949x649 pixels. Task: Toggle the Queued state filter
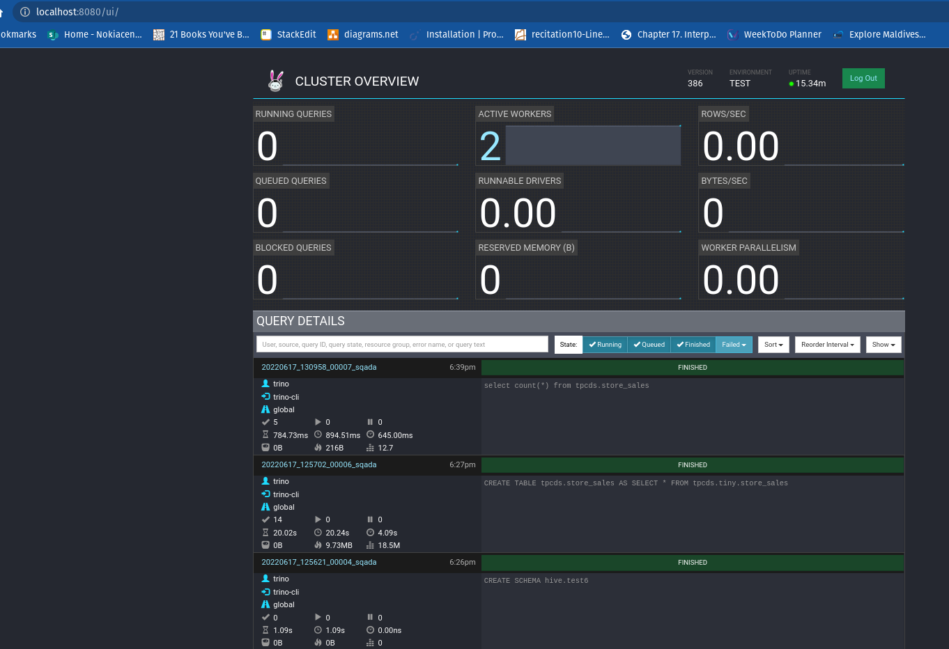click(x=649, y=345)
